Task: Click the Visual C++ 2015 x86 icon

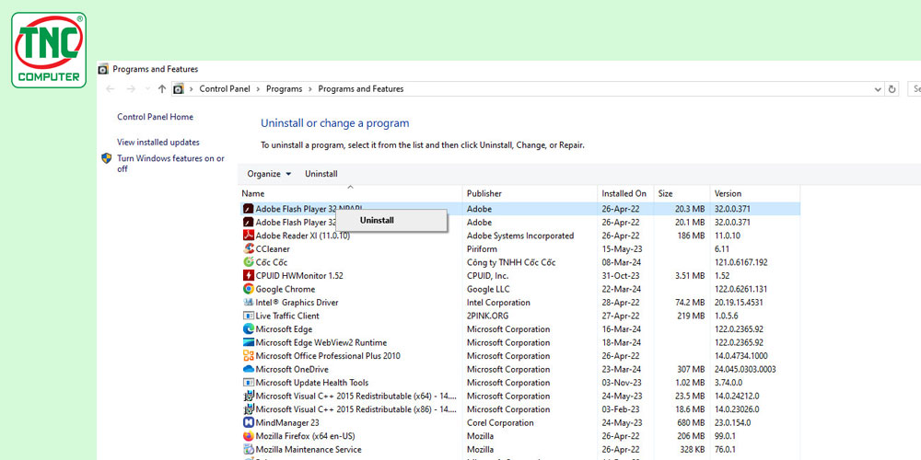Action: [248, 409]
